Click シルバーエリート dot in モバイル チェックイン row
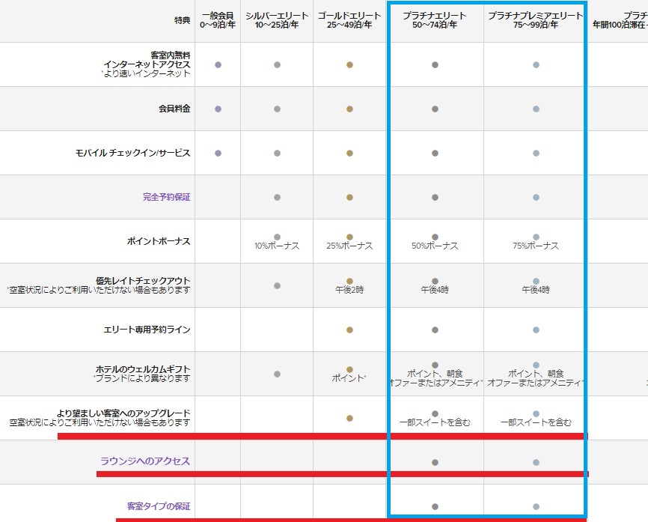 [x=278, y=153]
